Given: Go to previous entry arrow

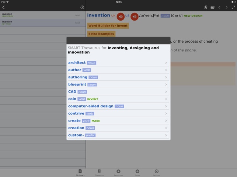Looking at the screenshot, I should (x=219, y=7).
